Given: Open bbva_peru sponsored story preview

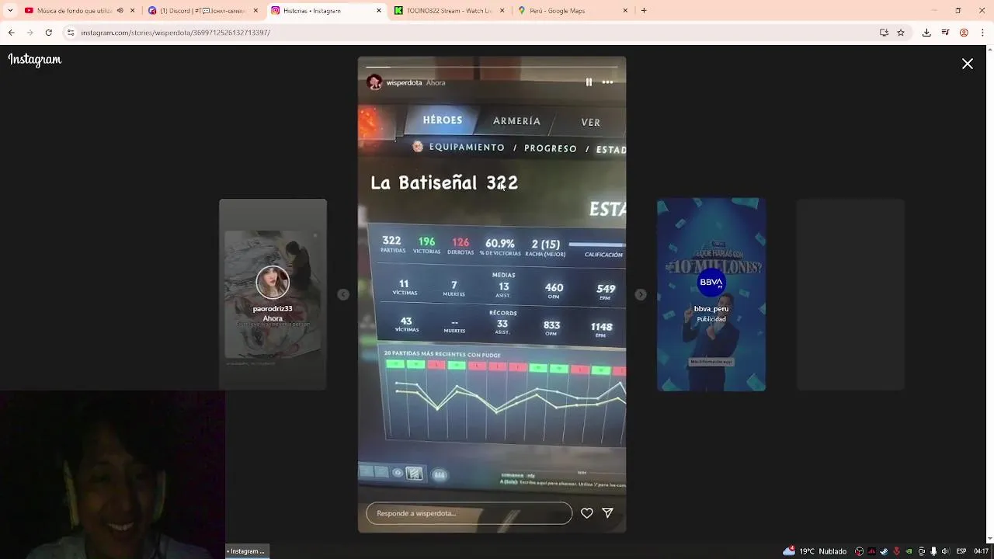Looking at the screenshot, I should pos(711,294).
